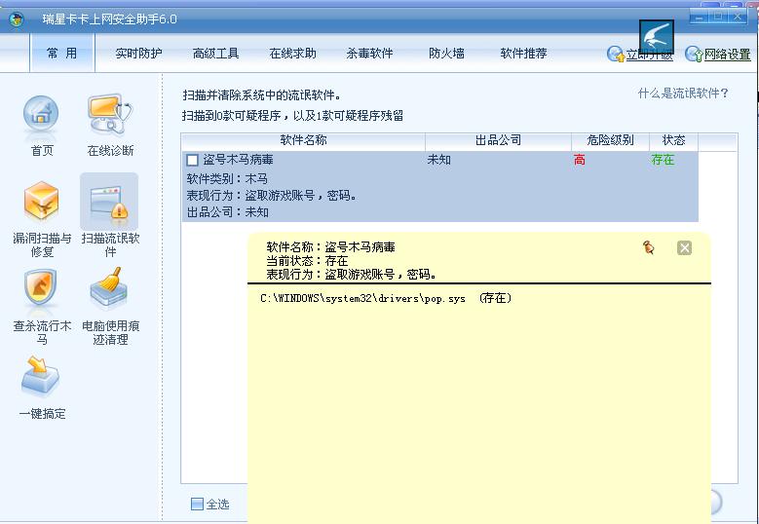Open the 软件推荐 tab
This screenshot has height=524, width=759.
point(523,54)
